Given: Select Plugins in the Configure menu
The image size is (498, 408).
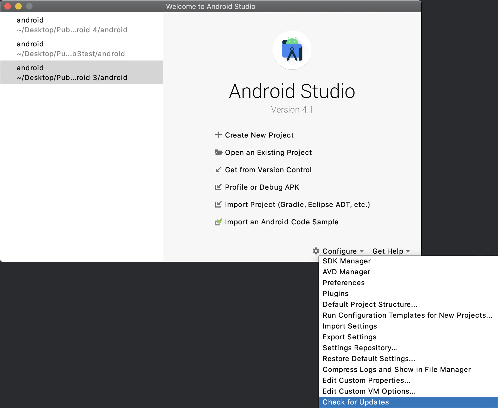Looking at the screenshot, I should click(x=408, y=294).
